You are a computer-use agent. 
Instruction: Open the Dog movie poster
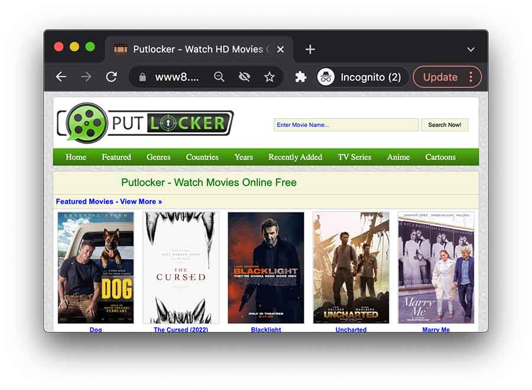tap(96, 268)
